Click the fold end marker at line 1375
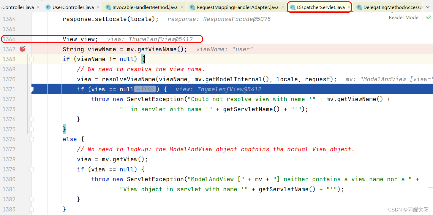 pos(31,129)
